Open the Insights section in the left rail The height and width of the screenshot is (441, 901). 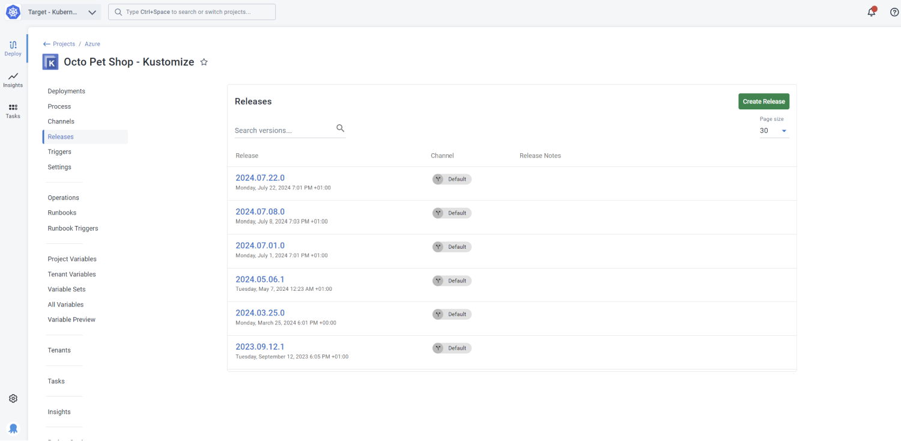click(x=13, y=80)
